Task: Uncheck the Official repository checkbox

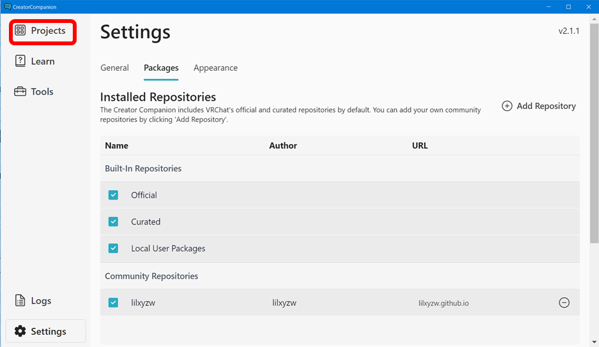Action: pyautogui.click(x=113, y=195)
